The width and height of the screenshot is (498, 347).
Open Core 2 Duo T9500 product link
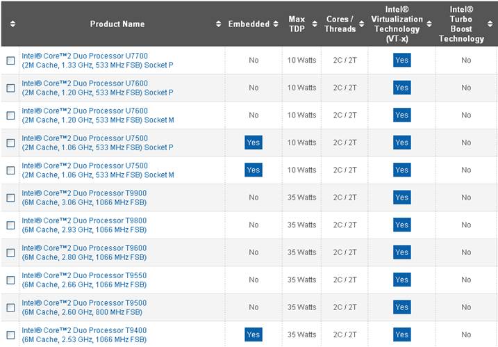click(x=84, y=307)
